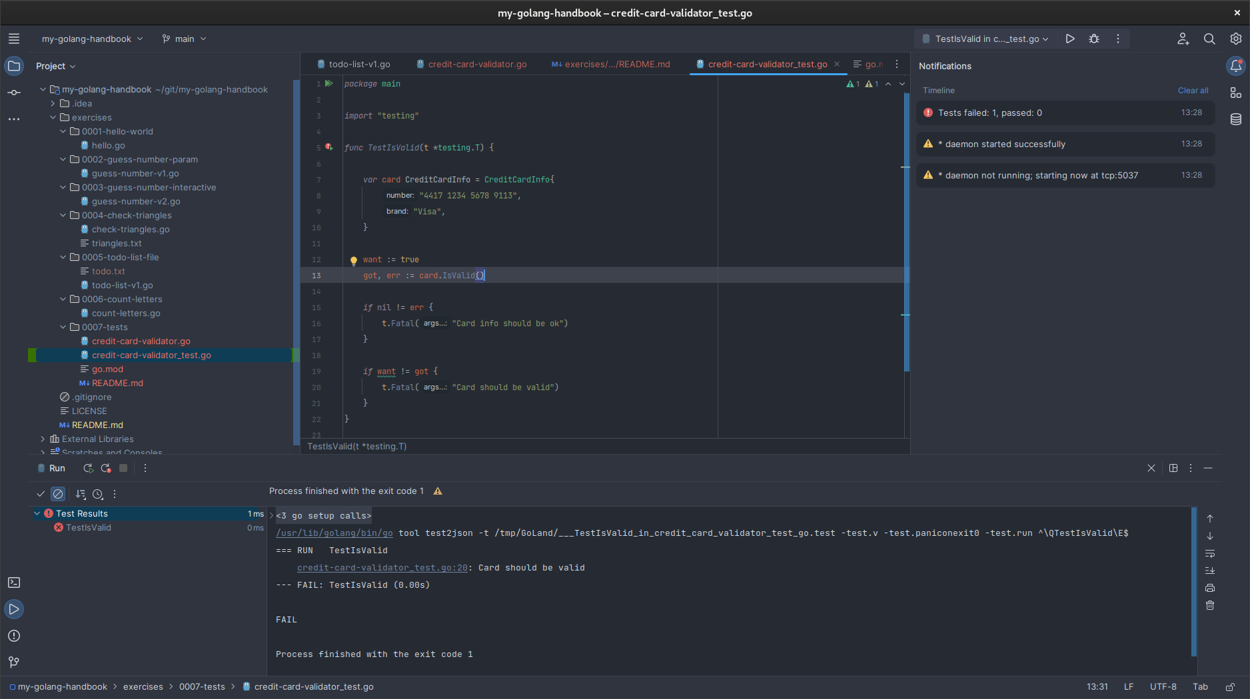Open Search Everywhere magnifier icon
This screenshot has width=1250, height=699.
(x=1209, y=39)
